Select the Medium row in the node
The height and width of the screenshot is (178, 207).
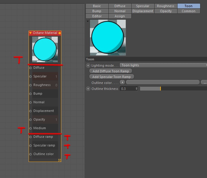click(x=45, y=128)
